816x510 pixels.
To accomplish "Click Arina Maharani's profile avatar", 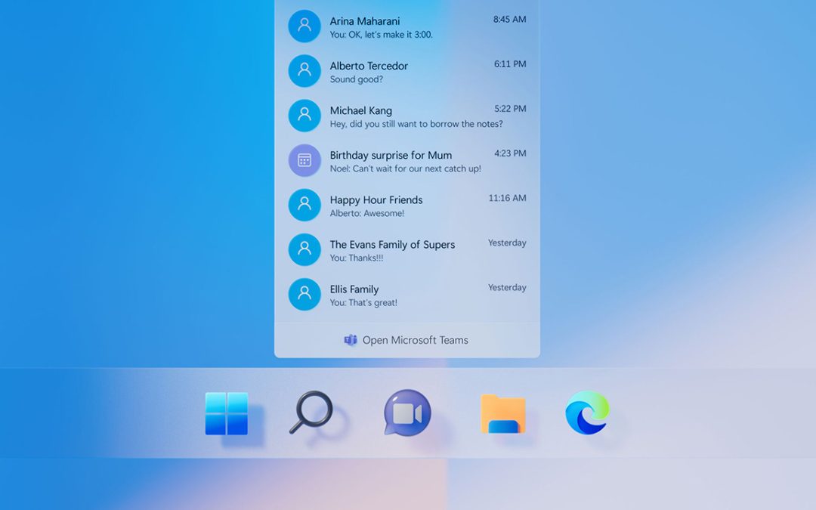I will pos(304,26).
